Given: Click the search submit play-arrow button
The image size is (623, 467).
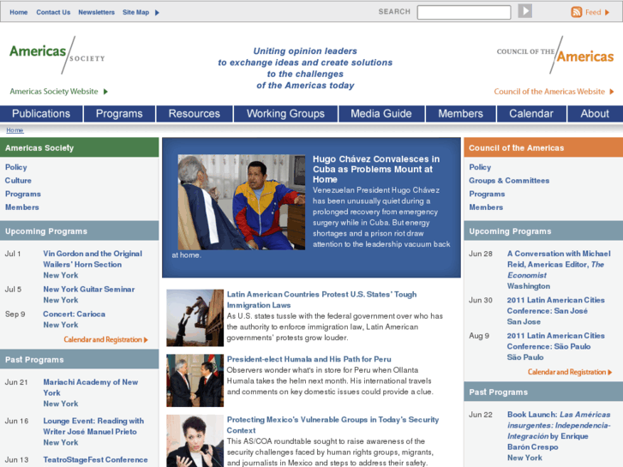Looking at the screenshot, I should click(524, 11).
